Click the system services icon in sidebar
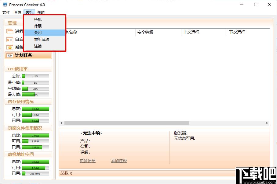The image size is (277, 184). pyautogui.click(x=10, y=47)
